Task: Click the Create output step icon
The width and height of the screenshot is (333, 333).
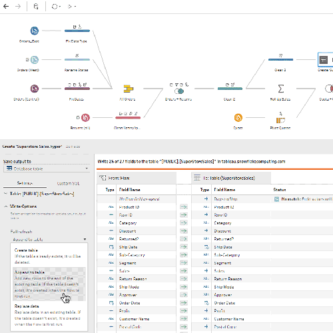Action: [324, 60]
